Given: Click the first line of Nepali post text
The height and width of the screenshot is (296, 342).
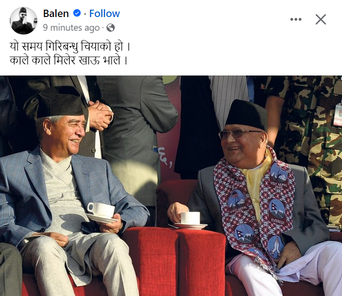Looking at the screenshot, I should [70, 46].
